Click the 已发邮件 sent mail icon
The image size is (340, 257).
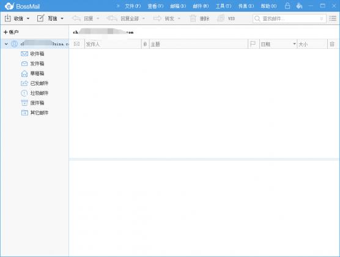coord(24,83)
